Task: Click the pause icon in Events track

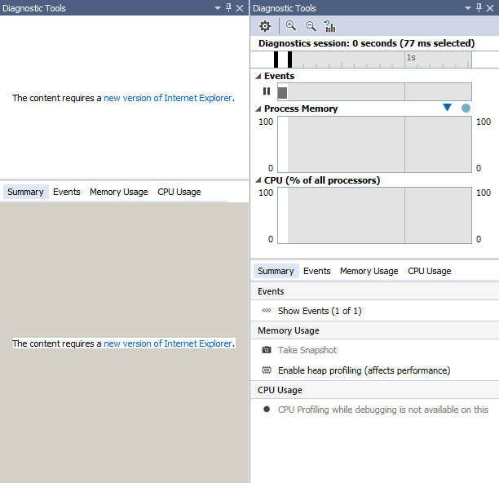Action: (267, 91)
